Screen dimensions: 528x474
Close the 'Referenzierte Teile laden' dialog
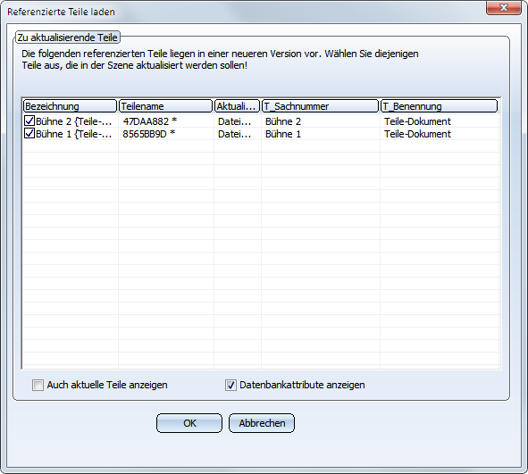[x=503, y=7]
